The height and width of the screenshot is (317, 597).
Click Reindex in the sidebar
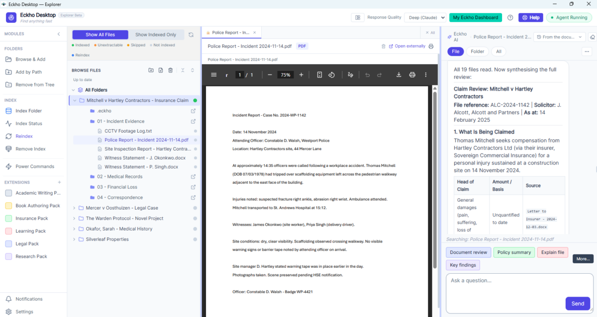point(24,136)
